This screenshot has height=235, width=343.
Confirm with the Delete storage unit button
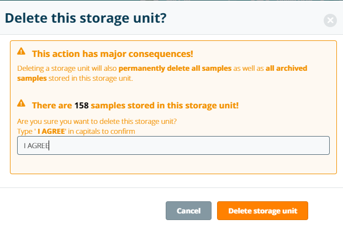[262, 211]
